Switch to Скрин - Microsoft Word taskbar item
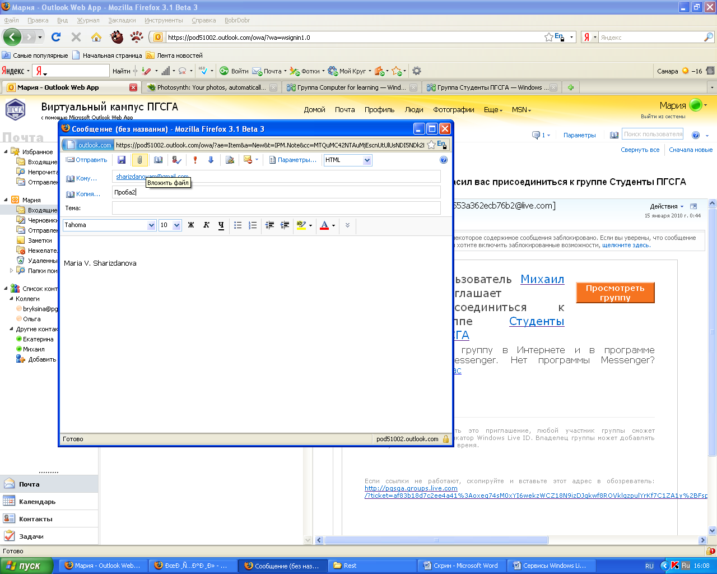The image size is (717, 574). click(x=463, y=566)
